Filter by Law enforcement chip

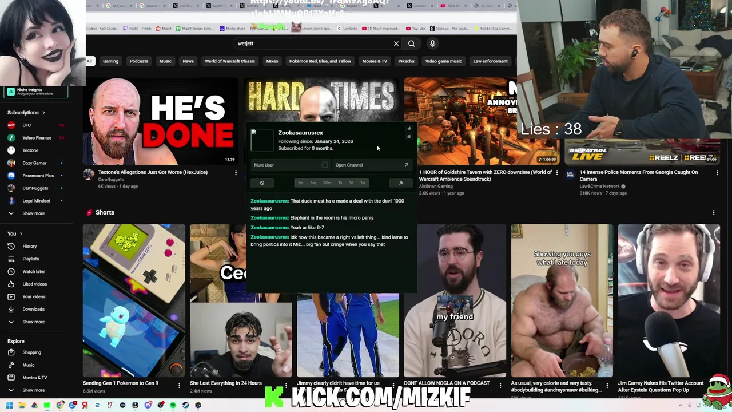coord(490,61)
